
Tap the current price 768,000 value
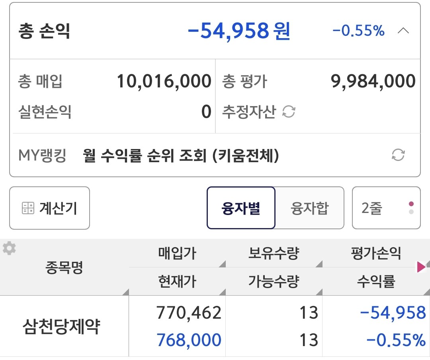coord(189,340)
